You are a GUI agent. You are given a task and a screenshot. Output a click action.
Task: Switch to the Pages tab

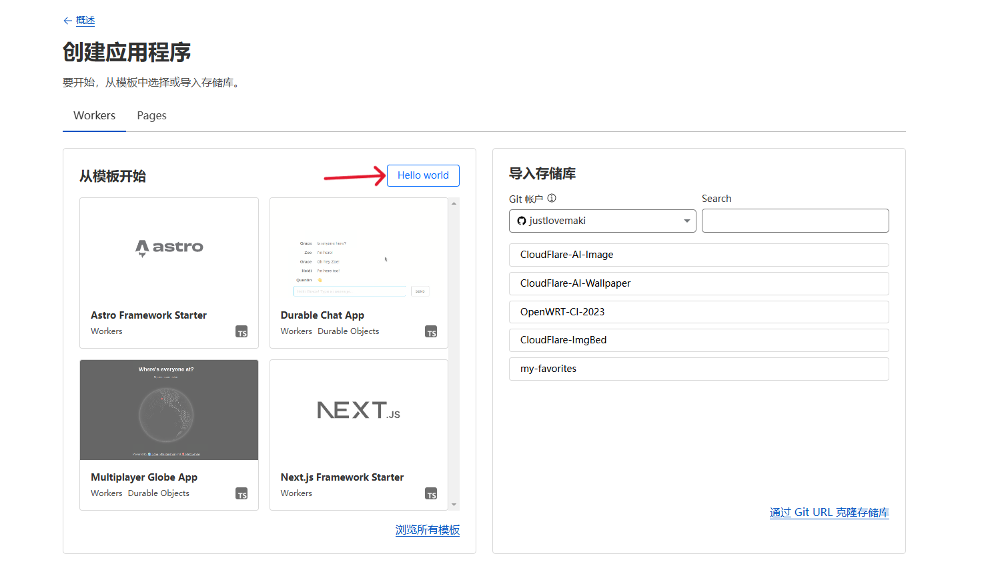[x=151, y=115]
